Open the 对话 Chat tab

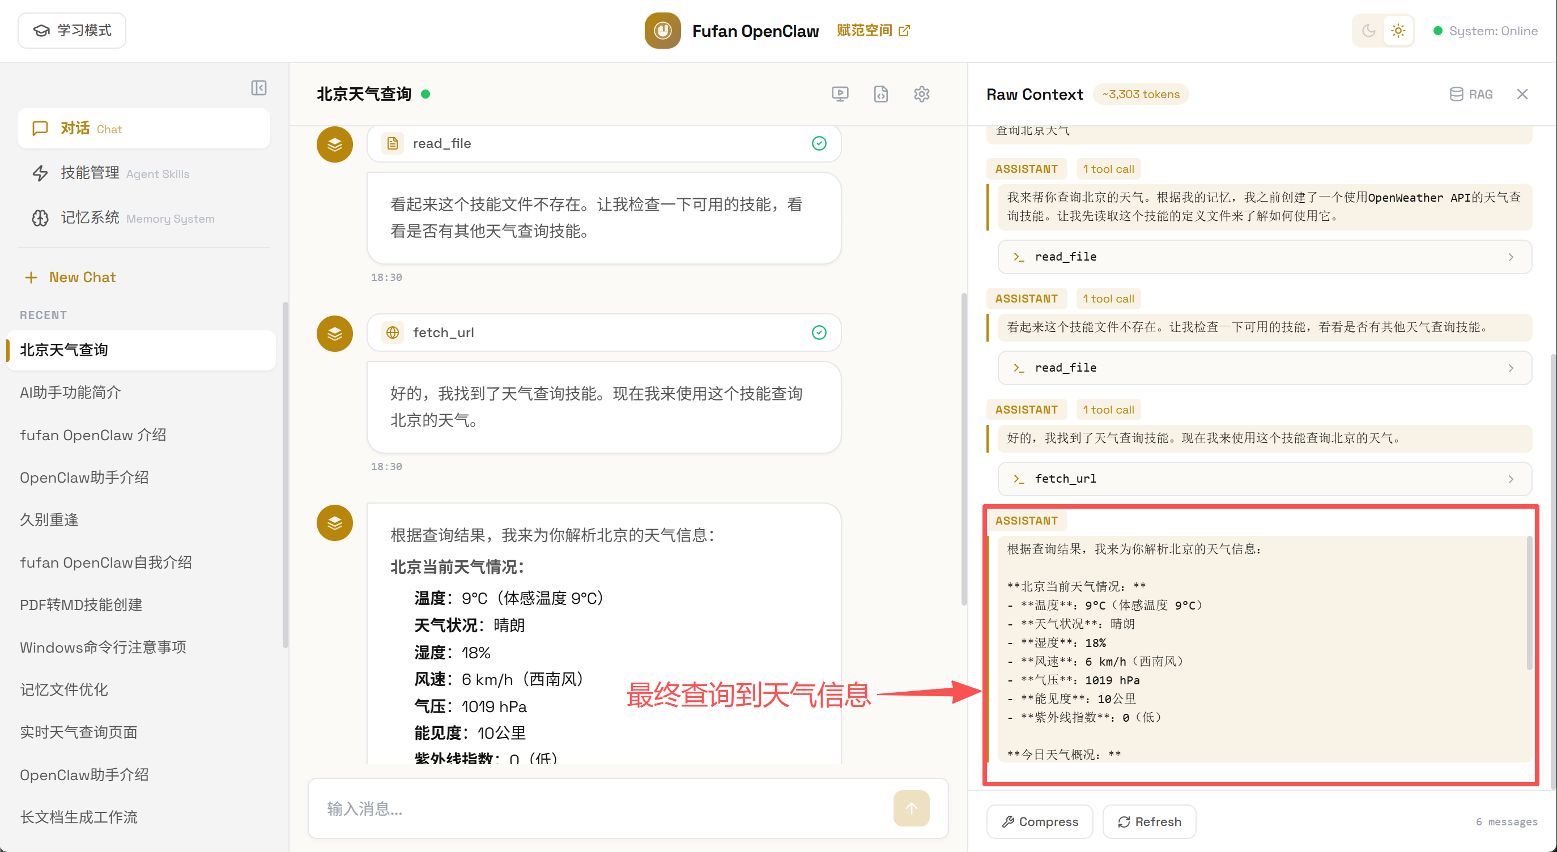[144, 128]
